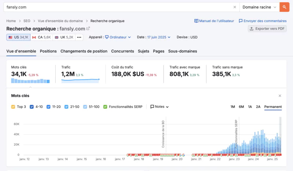
Task: Open the Sous-domaines tab
Action: 183,51
